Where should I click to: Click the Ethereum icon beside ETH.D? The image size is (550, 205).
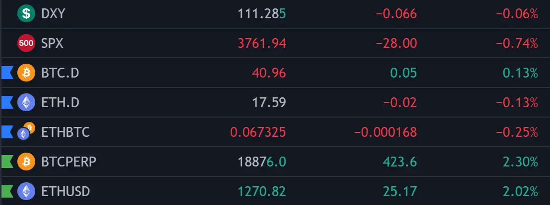[26, 103]
